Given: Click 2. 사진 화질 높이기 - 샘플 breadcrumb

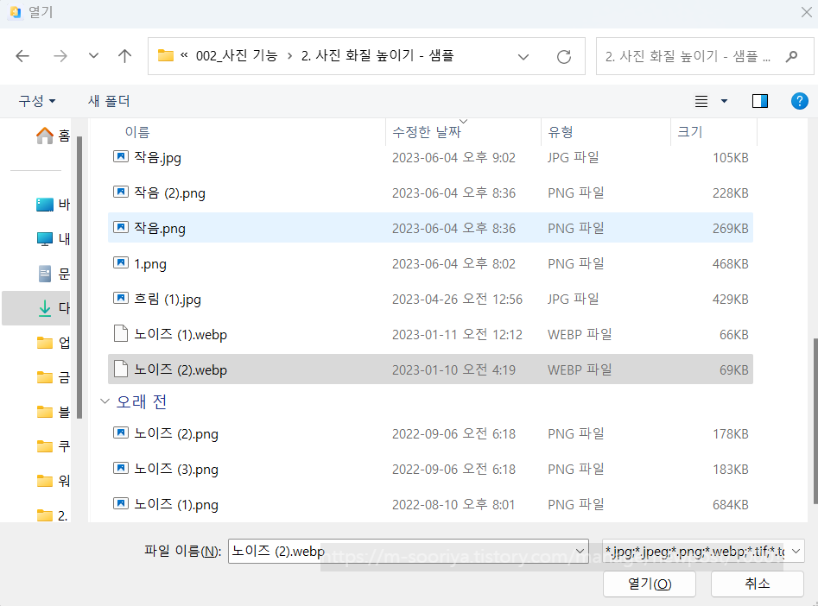Looking at the screenshot, I should (x=377, y=56).
